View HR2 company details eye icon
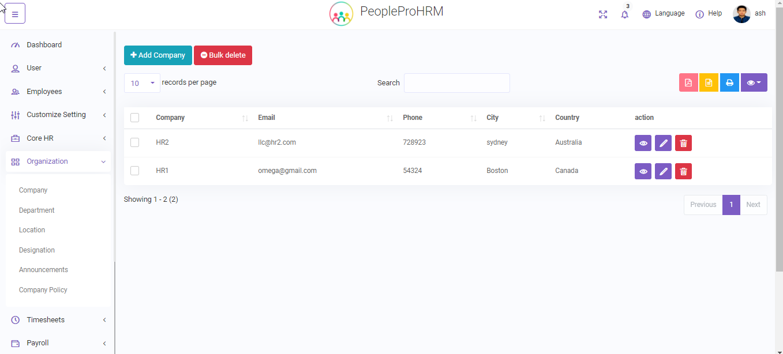This screenshot has height=354, width=783. pyautogui.click(x=643, y=143)
